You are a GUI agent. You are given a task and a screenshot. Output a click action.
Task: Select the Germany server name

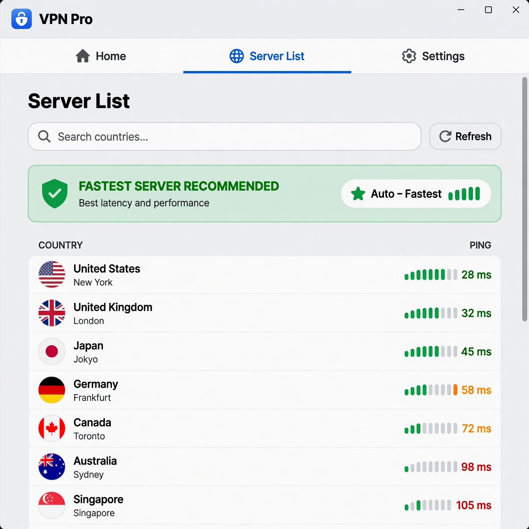(96, 384)
